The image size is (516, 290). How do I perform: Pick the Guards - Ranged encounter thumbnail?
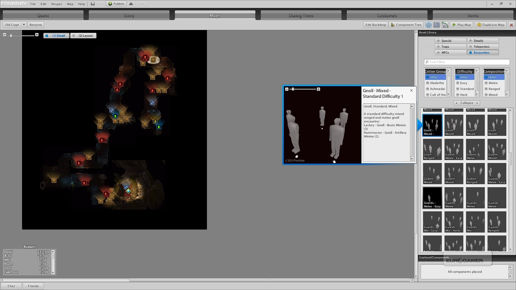[497, 222]
